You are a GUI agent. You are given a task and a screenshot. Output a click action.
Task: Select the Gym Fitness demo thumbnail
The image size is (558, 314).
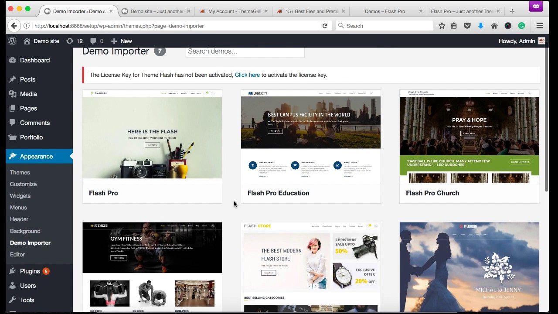click(x=152, y=267)
